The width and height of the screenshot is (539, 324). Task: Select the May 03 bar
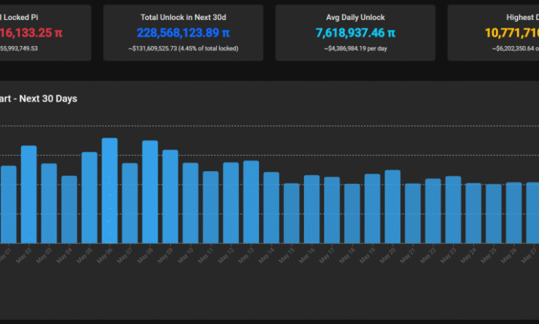[49, 203]
